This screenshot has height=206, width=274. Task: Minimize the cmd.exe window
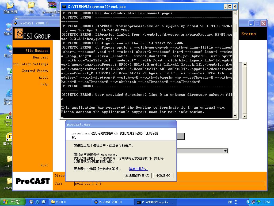point(226,7)
